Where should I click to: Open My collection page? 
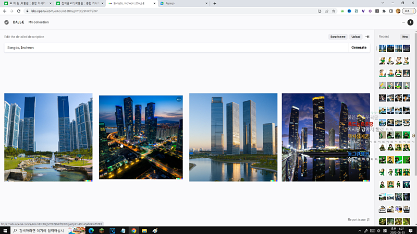tap(39, 22)
